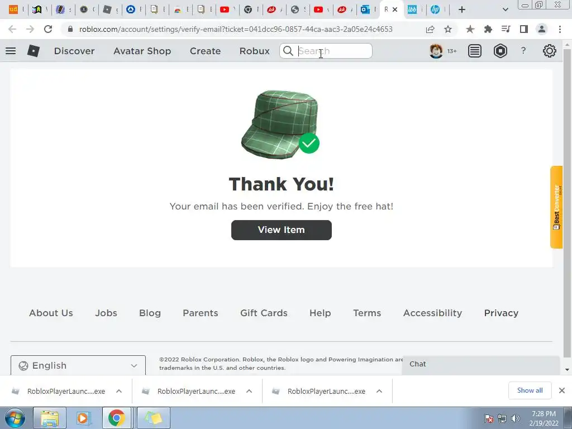This screenshot has width=572, height=429.
Task: Click Show all downloads button
Action: (530, 390)
